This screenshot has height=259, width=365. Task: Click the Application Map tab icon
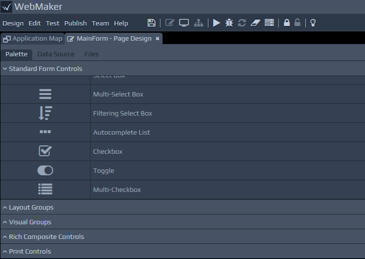click(6, 39)
